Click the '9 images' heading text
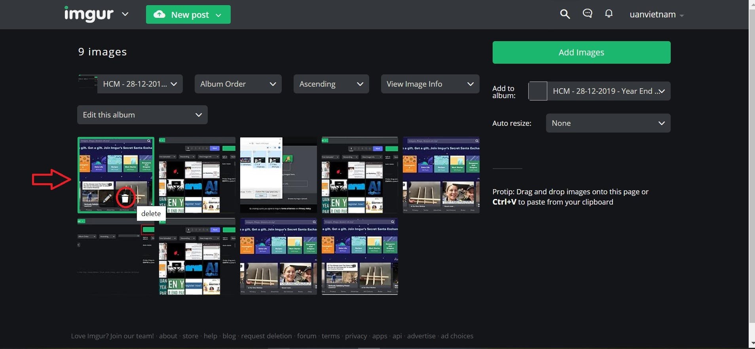The height and width of the screenshot is (349, 755). [x=102, y=52]
